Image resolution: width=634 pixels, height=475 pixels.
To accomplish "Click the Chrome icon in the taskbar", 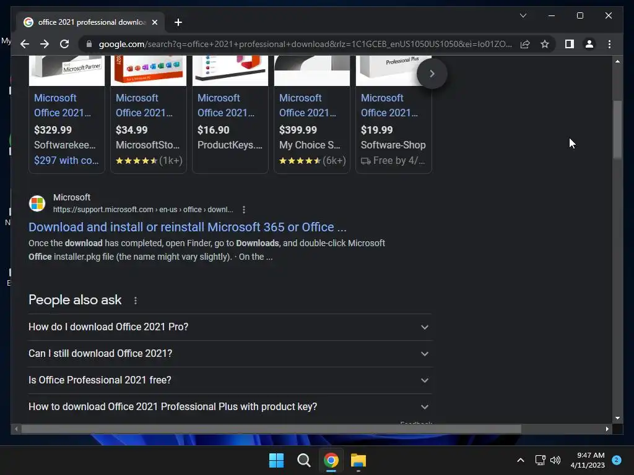I will point(331,460).
